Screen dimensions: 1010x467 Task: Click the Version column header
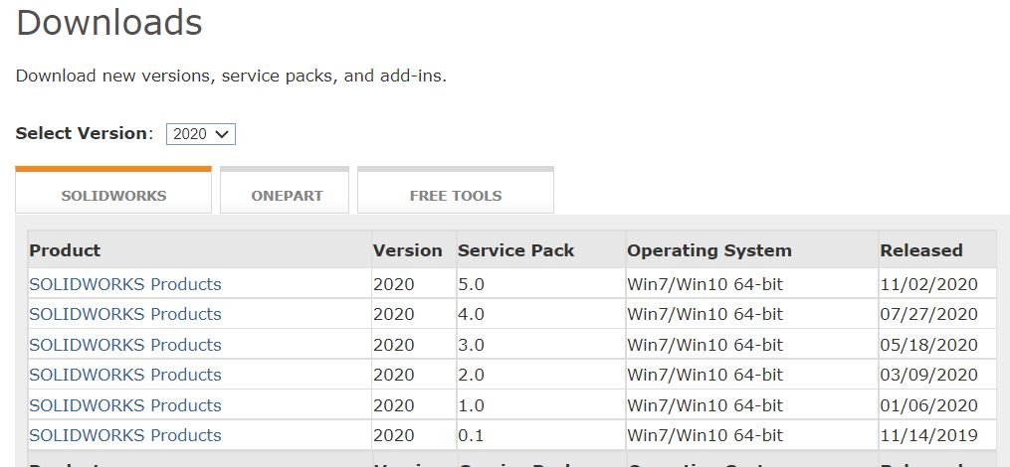407,250
